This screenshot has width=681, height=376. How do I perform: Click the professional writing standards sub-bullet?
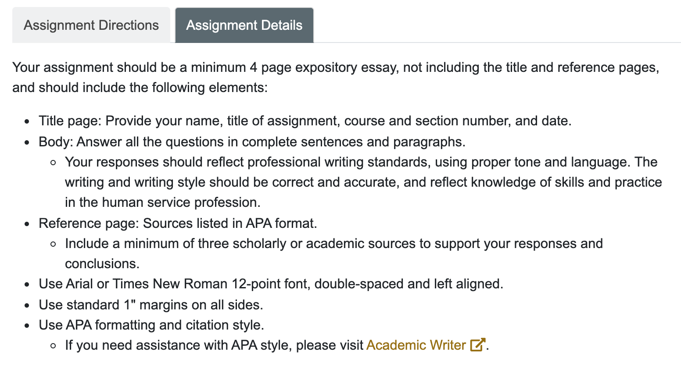(363, 182)
